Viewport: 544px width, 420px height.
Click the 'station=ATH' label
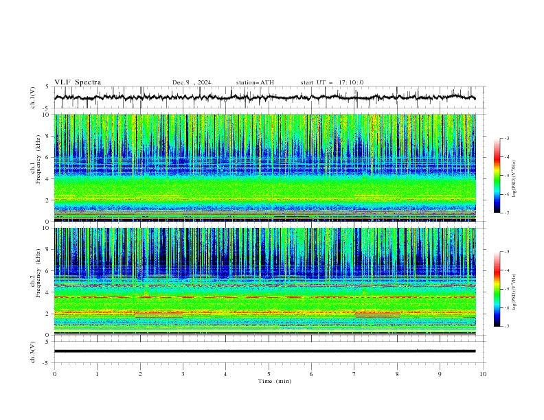click(255, 82)
